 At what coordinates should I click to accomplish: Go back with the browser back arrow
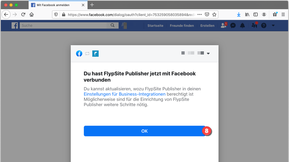click(6, 14)
